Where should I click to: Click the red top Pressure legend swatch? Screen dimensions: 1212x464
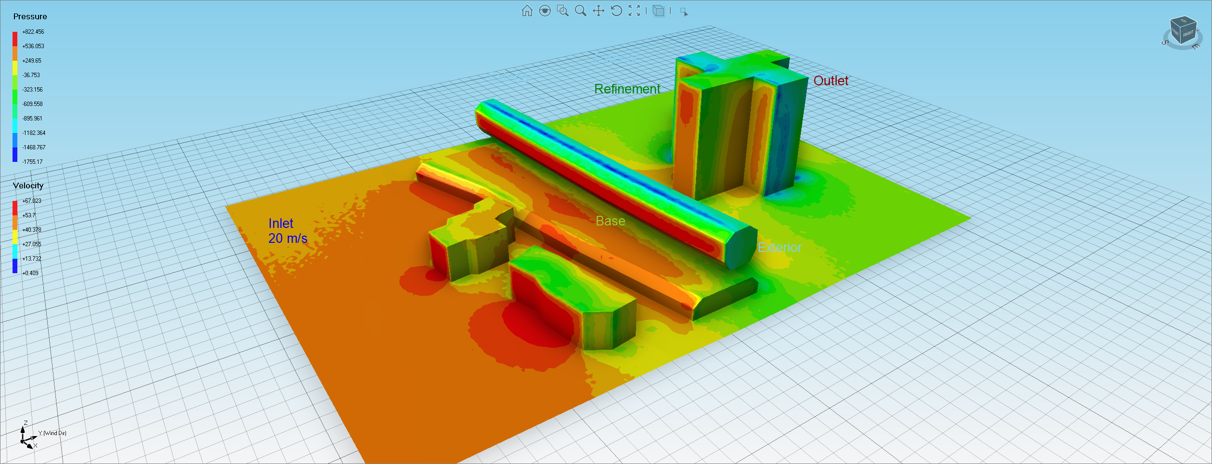point(15,39)
